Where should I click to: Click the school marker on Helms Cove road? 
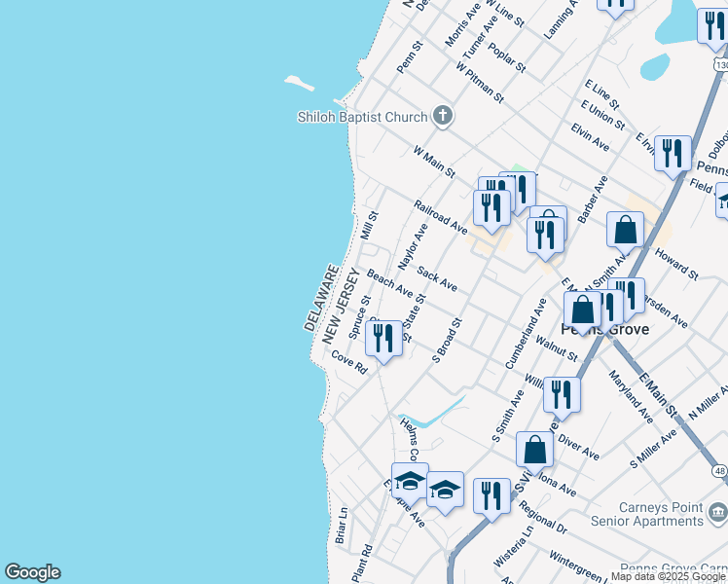pyautogui.click(x=410, y=483)
